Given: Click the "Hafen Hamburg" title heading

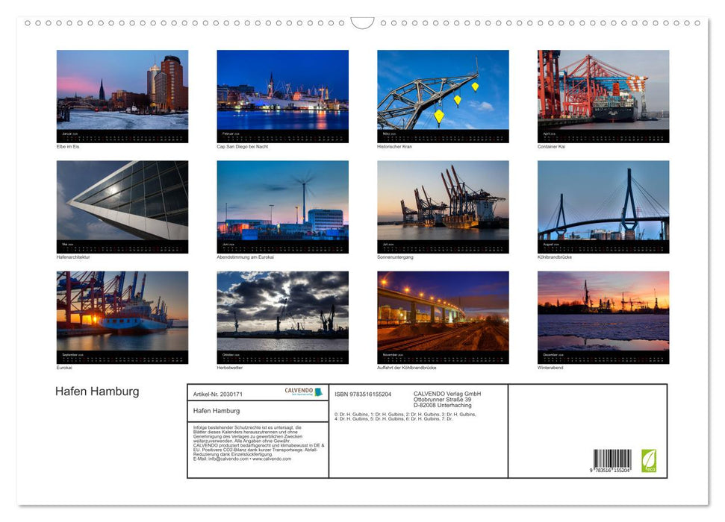Looking at the screenshot, I should (96, 391).
